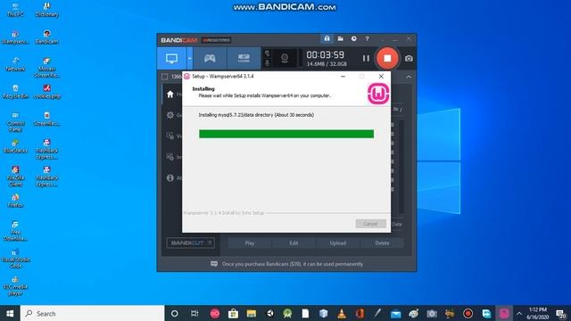This screenshot has width=571, height=321.
Task: Select Visual Studio Code desktop icon
Action: click(15, 258)
